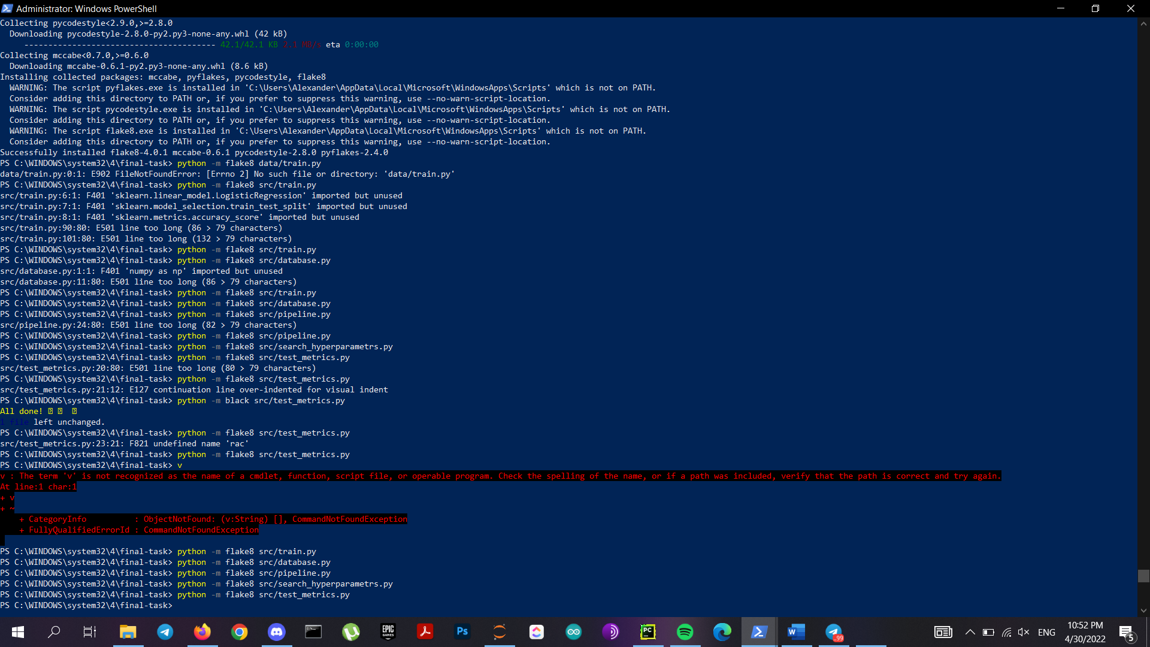Image resolution: width=1150 pixels, height=647 pixels.
Task: Click the E127 continuation line warning
Action: (194, 390)
